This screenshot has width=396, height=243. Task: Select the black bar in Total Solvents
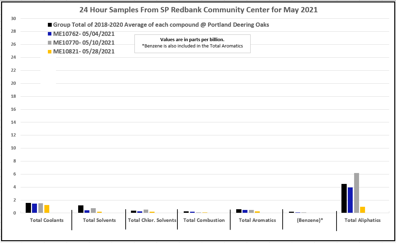point(81,209)
